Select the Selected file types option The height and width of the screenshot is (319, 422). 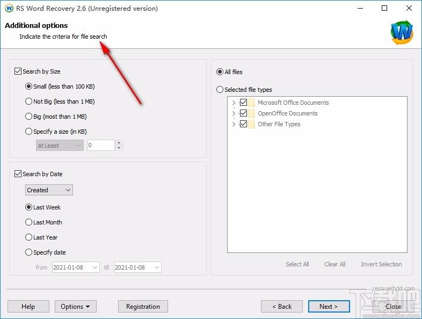[220, 90]
